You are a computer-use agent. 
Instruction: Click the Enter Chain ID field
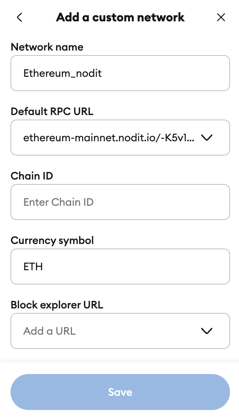pos(120,202)
